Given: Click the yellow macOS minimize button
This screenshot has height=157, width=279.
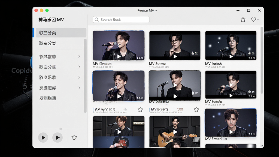Looking at the screenshot, I should pos(42,10).
